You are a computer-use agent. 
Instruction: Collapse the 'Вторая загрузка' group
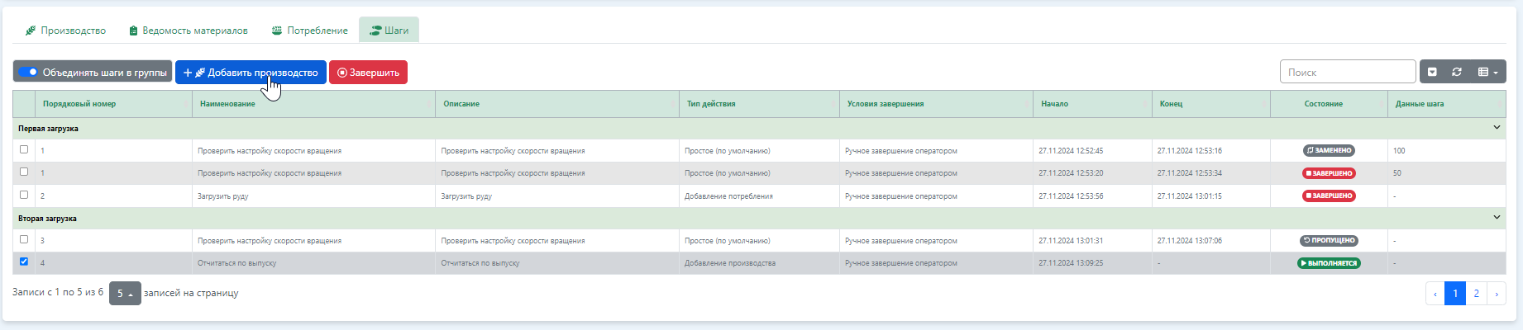[x=1497, y=218]
